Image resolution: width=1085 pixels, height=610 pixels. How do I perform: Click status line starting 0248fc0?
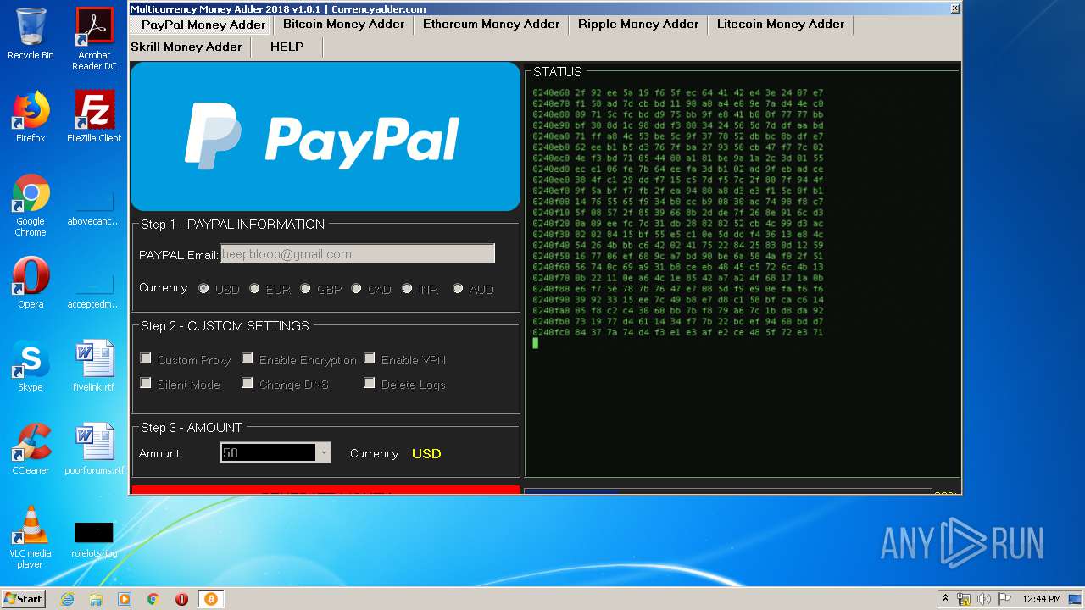pyautogui.click(x=677, y=332)
